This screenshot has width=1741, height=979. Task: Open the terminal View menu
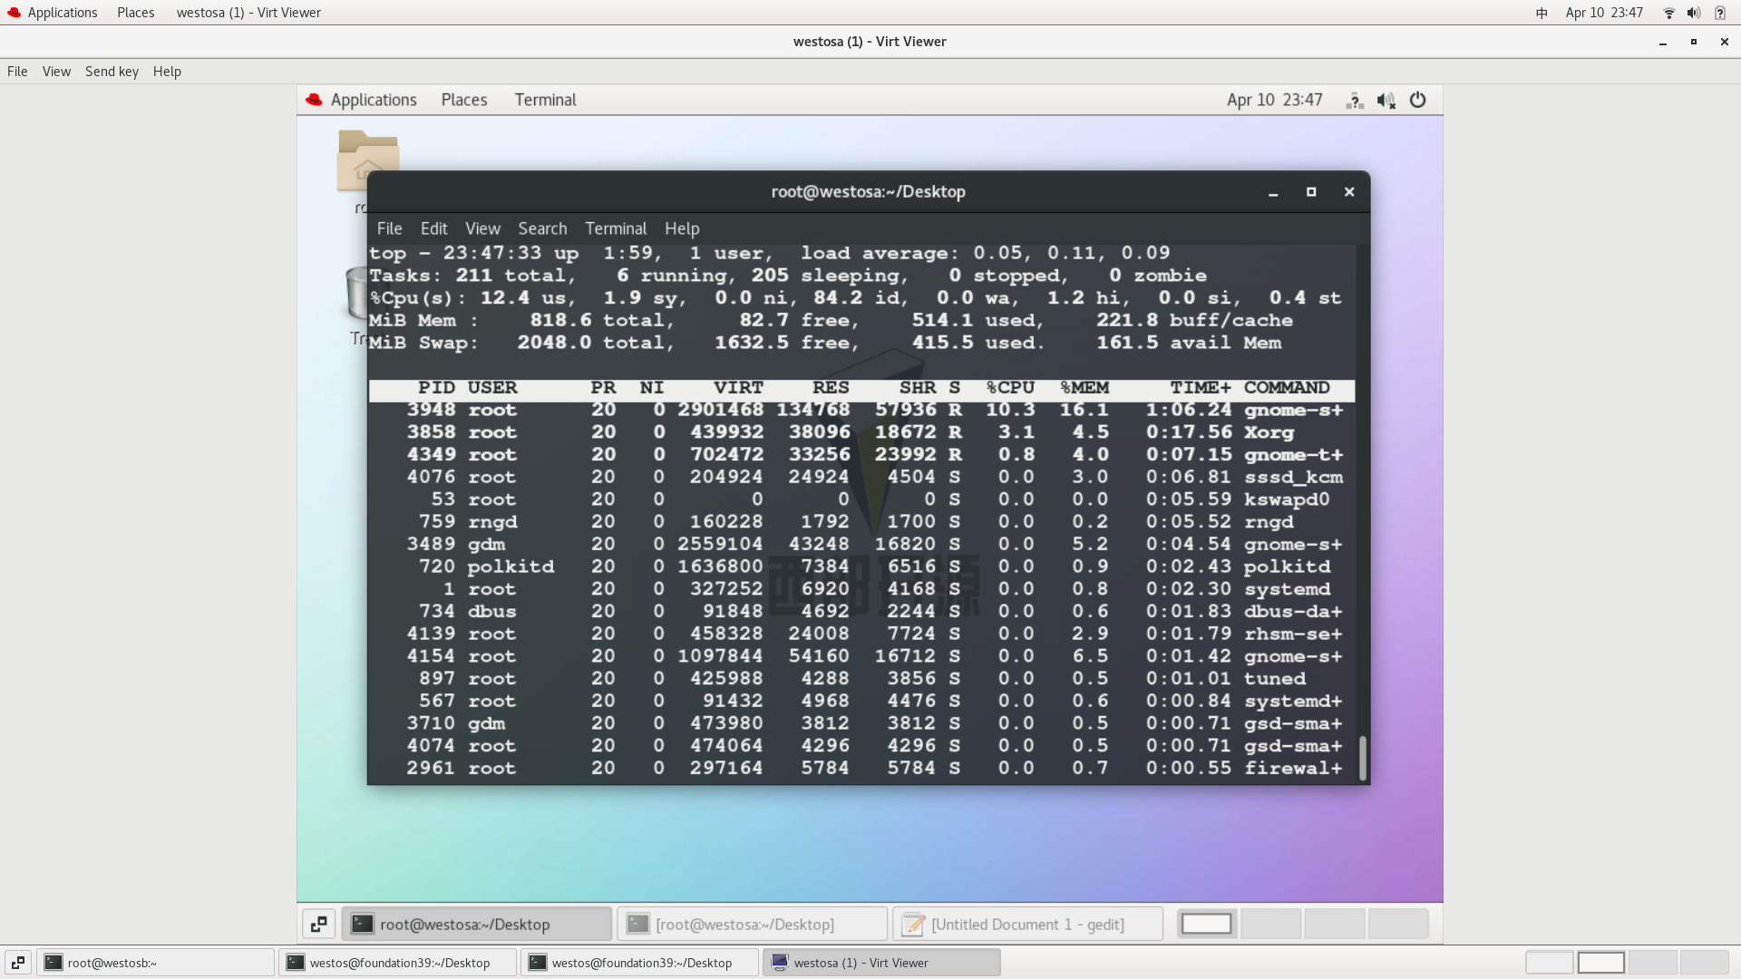tap(482, 228)
